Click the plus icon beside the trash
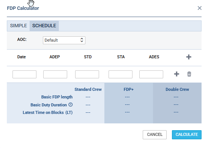 [176, 74]
